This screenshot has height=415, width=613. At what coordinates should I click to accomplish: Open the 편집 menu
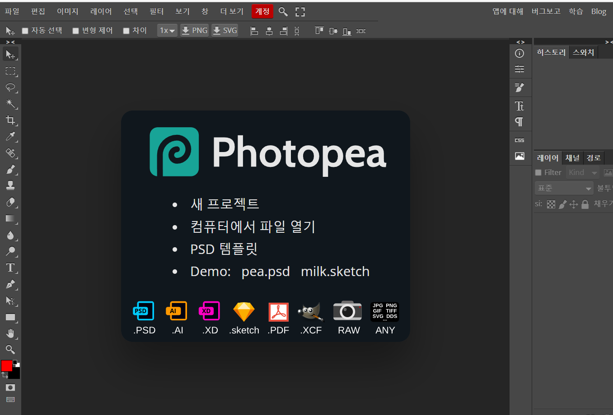click(x=38, y=11)
